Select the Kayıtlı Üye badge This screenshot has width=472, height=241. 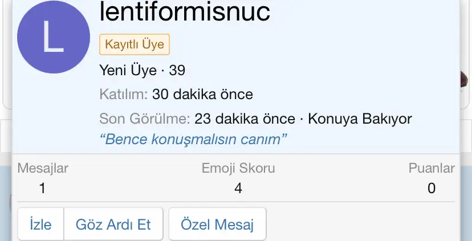(x=135, y=44)
